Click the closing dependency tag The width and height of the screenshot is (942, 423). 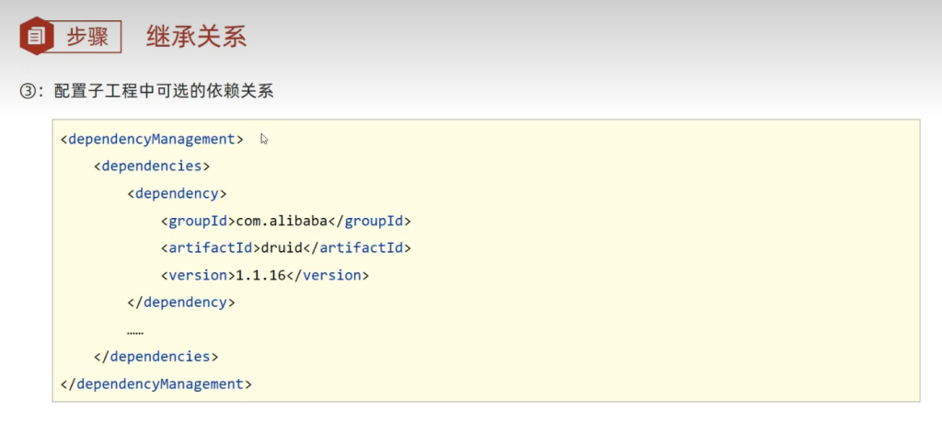(x=181, y=302)
